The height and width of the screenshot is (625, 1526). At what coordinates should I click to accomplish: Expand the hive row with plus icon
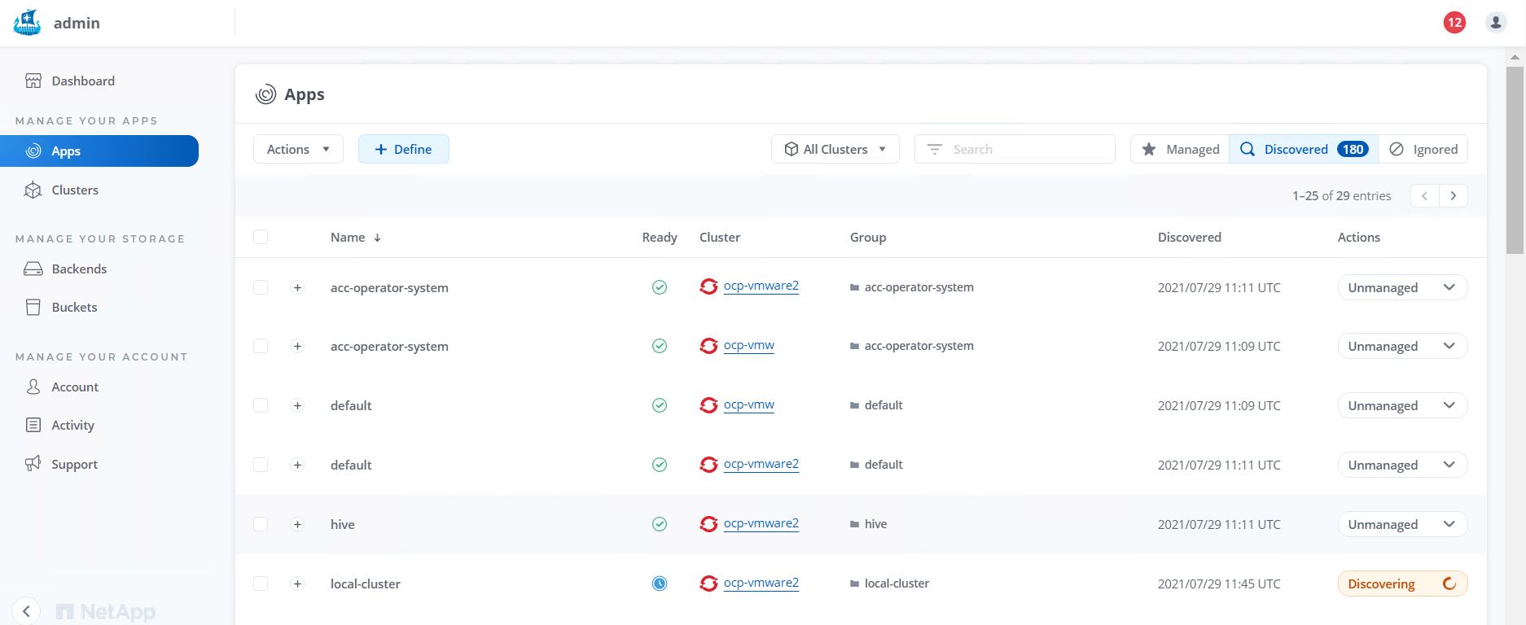pyautogui.click(x=297, y=524)
